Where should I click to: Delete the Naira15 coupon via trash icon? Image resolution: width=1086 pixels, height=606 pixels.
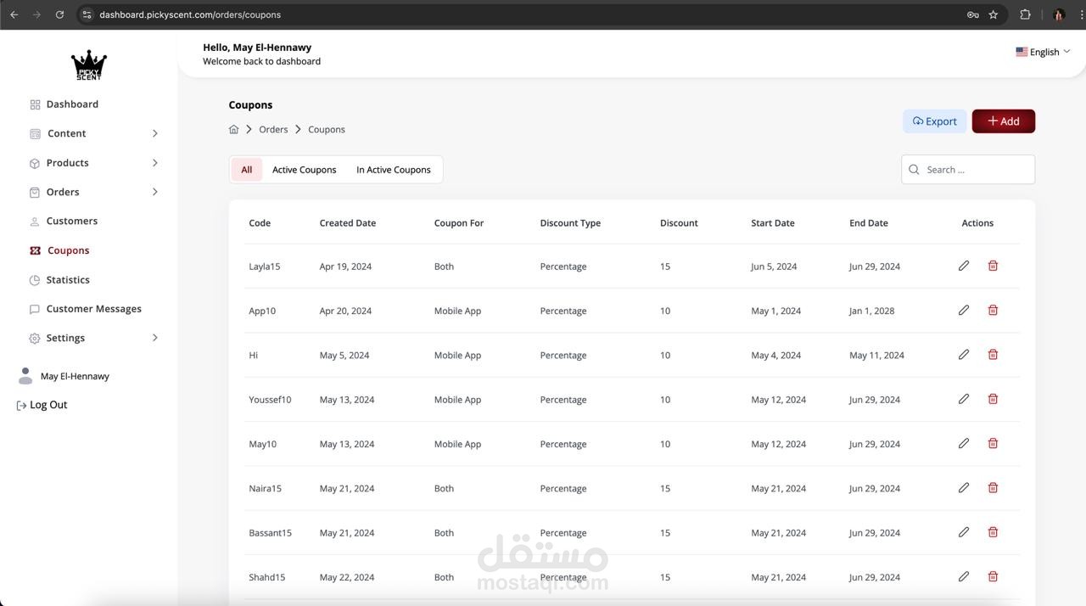[x=993, y=487]
